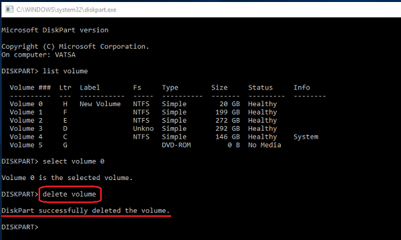This screenshot has width=401, height=240.
Task: Click the 'Copyright (C) Microsoft Corporation.' line
Action: coord(75,47)
